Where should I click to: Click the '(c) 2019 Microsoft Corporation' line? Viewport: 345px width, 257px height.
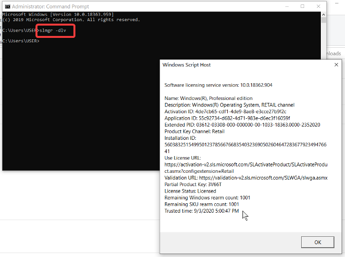coord(71,20)
